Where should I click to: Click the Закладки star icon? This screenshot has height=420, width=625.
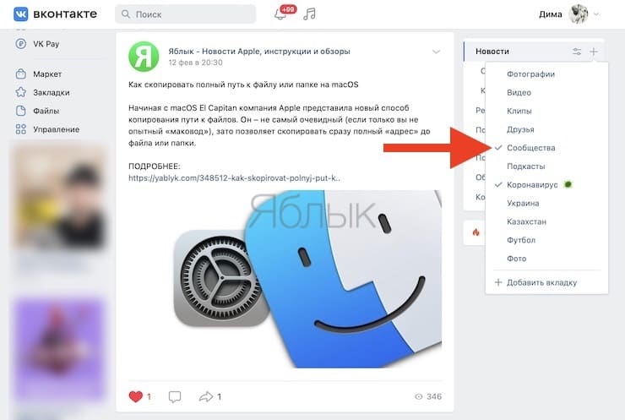tap(21, 92)
